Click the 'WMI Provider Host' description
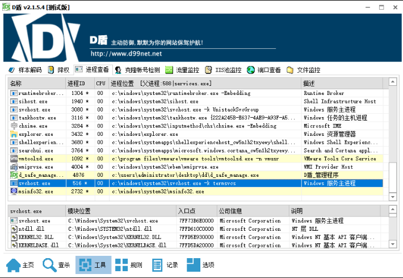Screen dimensions: 403x278 click(328, 167)
